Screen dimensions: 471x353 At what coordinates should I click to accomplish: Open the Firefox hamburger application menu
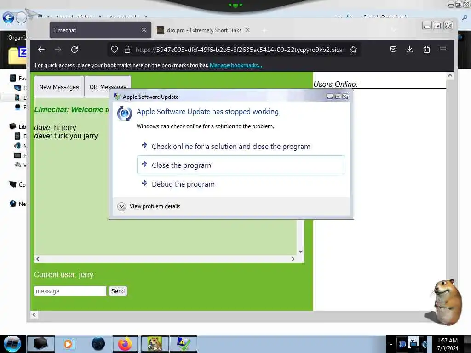(x=443, y=49)
